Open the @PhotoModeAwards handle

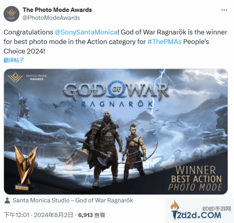click(51, 18)
